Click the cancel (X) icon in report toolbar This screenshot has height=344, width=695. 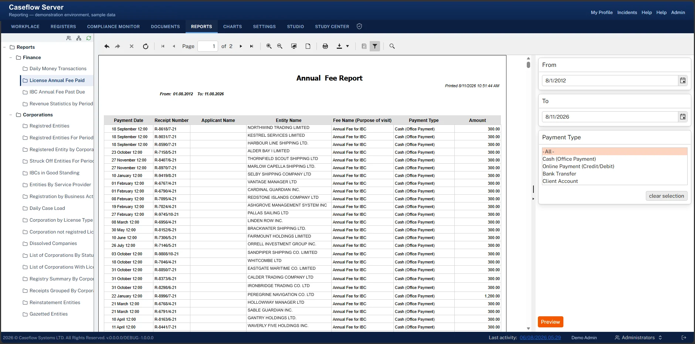131,46
